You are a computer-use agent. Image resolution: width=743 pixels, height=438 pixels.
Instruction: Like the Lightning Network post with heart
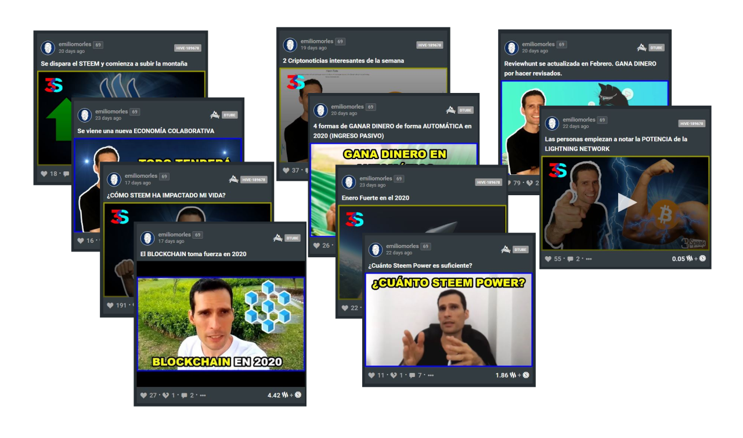click(548, 259)
